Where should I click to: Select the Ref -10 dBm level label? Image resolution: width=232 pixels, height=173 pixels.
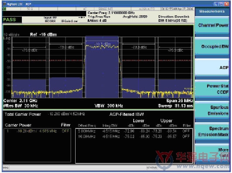pos(43,35)
